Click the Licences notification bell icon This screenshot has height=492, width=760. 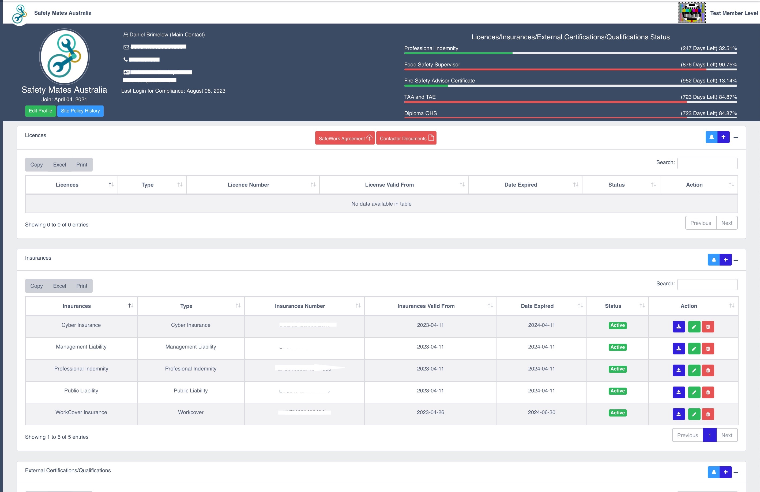click(x=712, y=137)
